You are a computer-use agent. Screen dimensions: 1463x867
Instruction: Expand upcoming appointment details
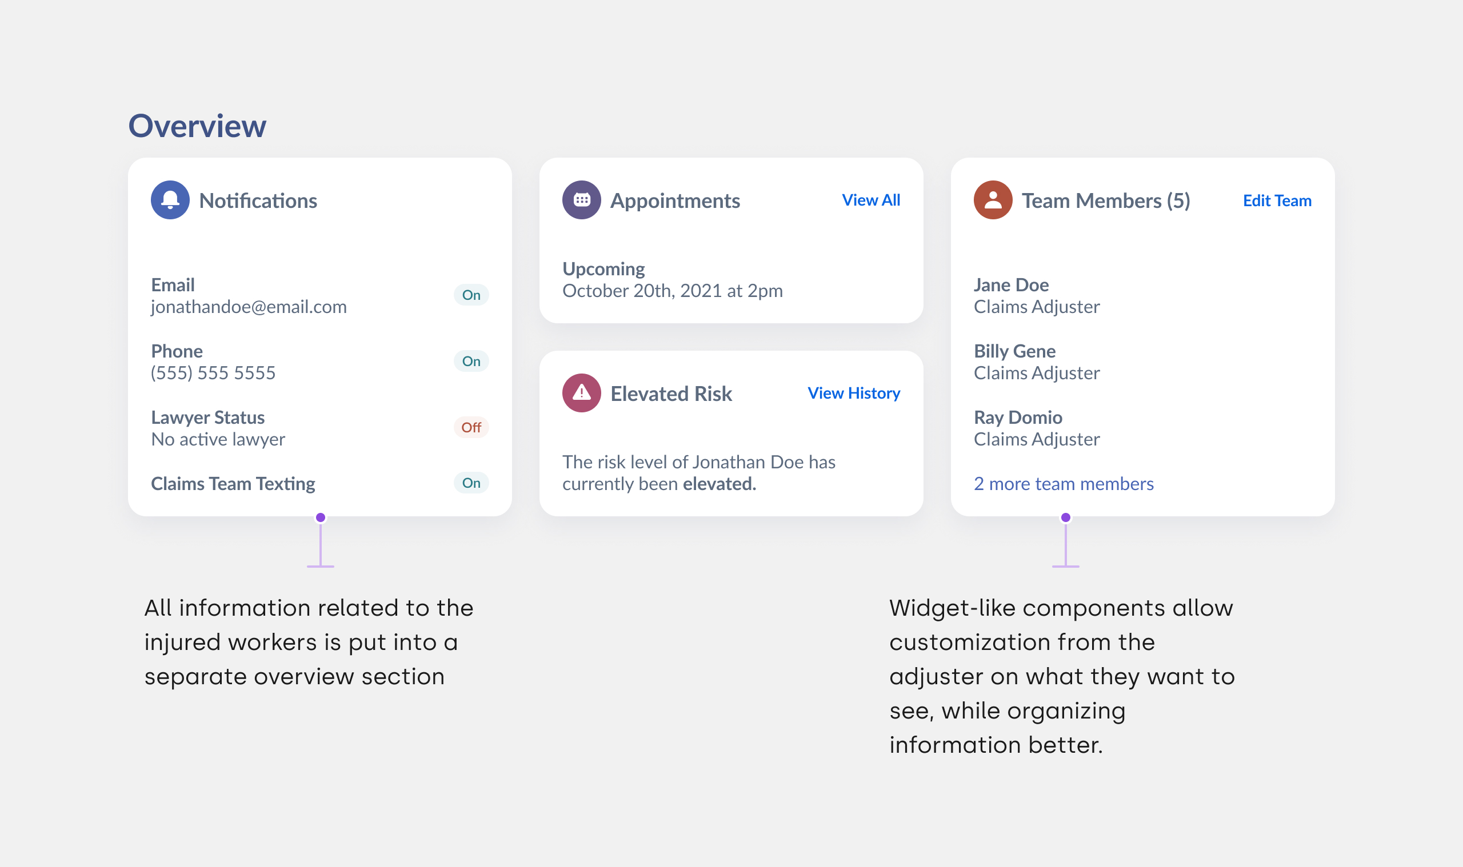click(x=672, y=279)
